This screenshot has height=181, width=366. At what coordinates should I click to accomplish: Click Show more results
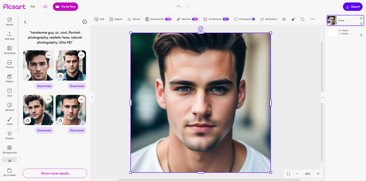pyautogui.click(x=55, y=173)
